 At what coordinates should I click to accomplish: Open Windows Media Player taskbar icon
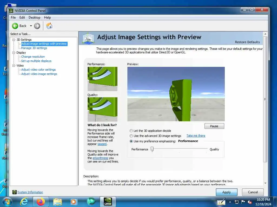74,202
